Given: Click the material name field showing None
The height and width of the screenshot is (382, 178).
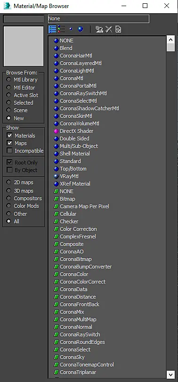Looking at the screenshot, I should coord(98,18).
